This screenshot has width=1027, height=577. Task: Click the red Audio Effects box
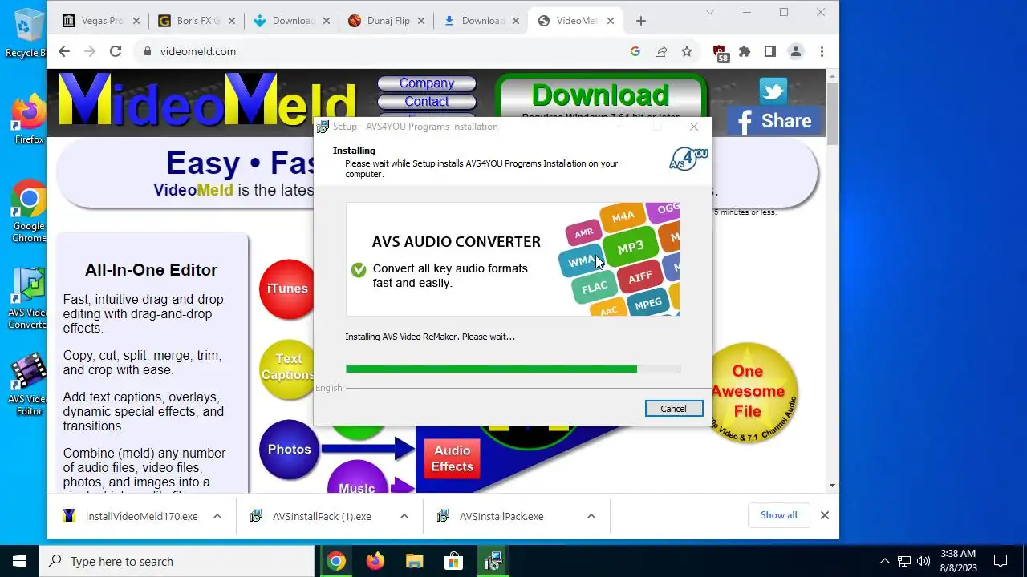pyautogui.click(x=452, y=458)
